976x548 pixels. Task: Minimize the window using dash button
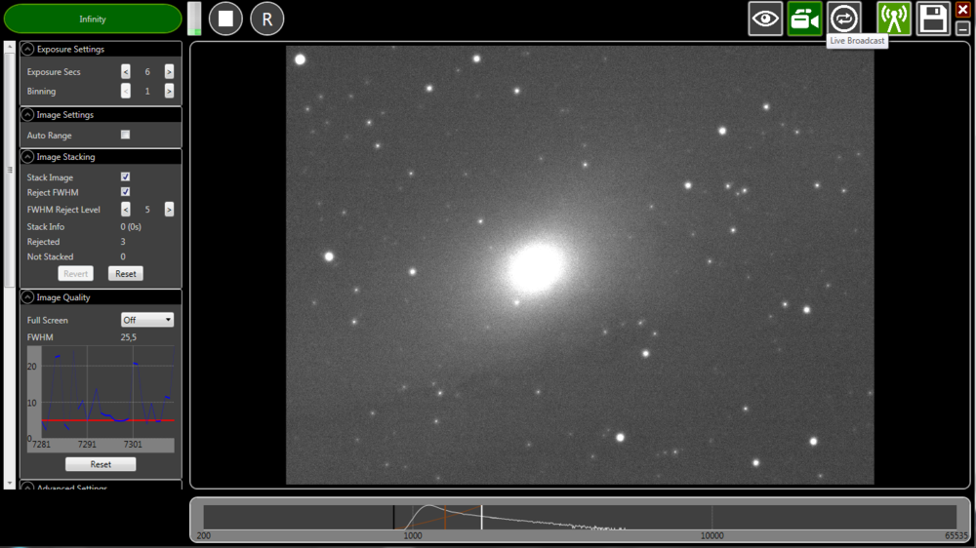(963, 28)
